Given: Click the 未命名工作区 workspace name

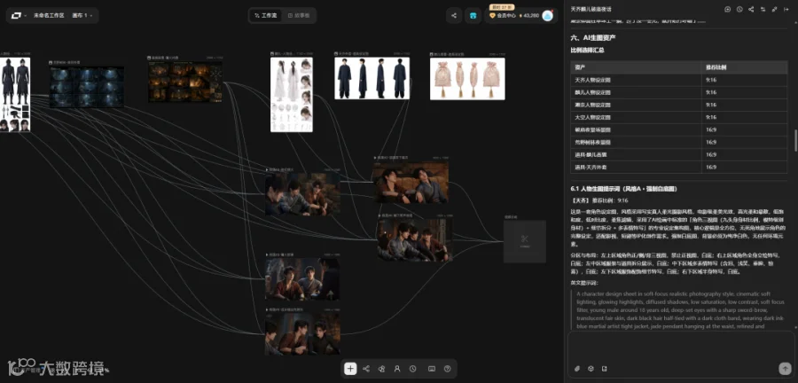Looking at the screenshot, I should click(49, 16).
